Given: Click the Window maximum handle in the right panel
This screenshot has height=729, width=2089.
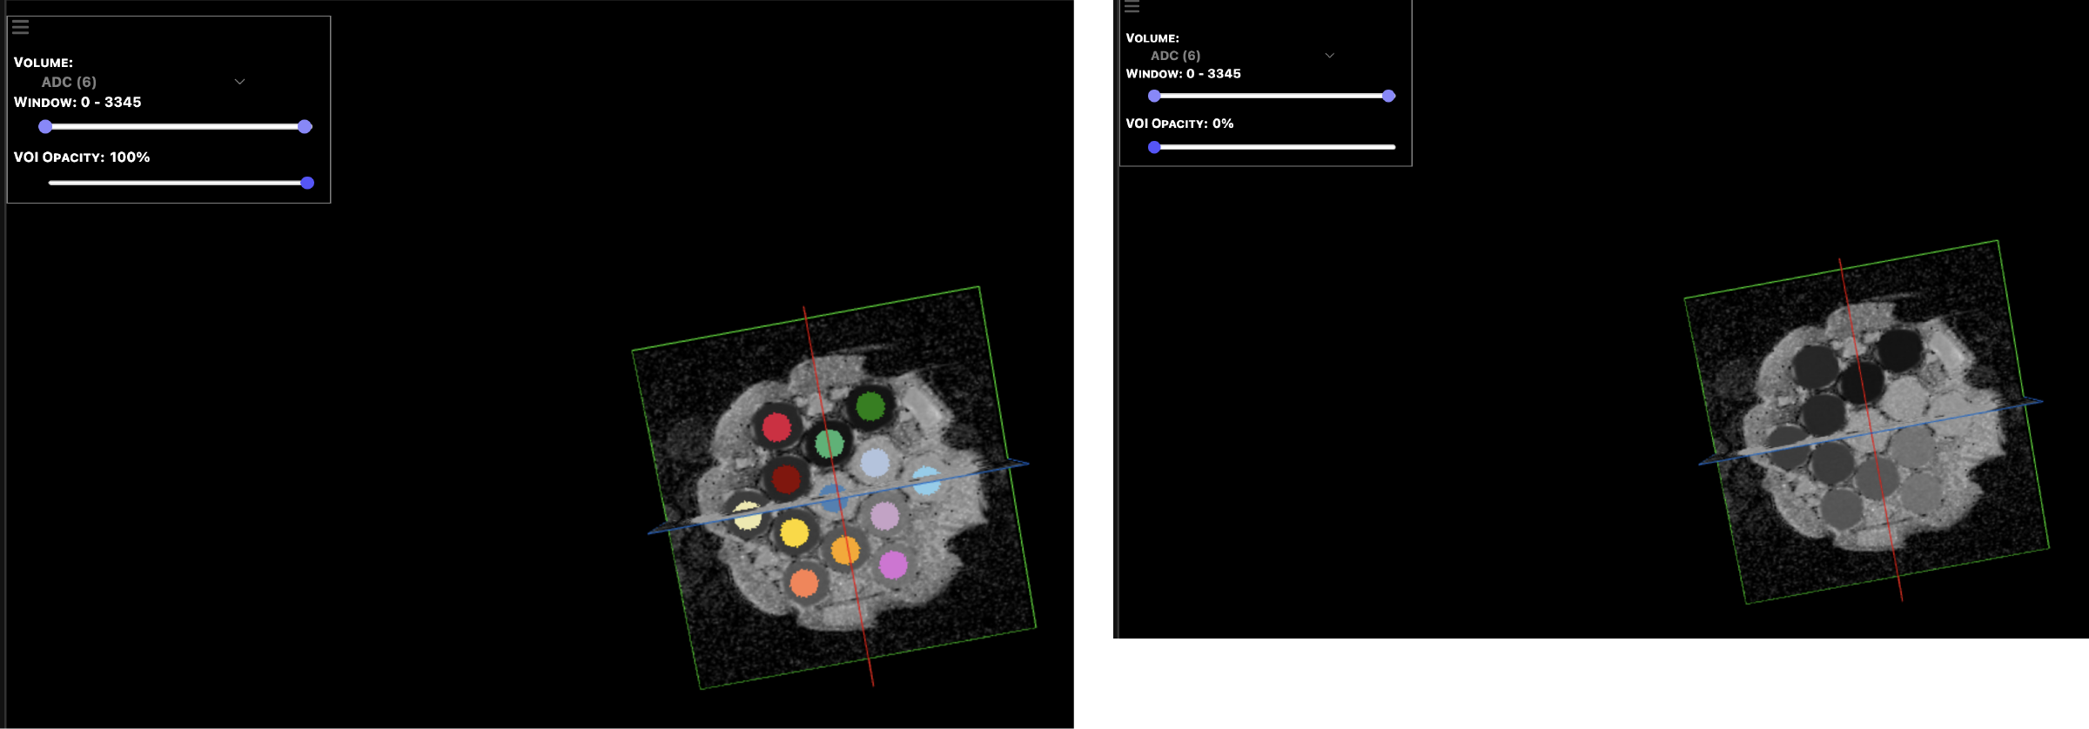Looking at the screenshot, I should point(1388,96).
